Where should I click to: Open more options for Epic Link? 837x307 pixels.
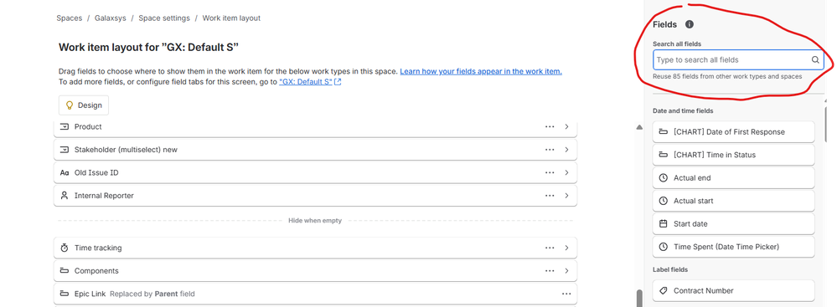point(566,294)
